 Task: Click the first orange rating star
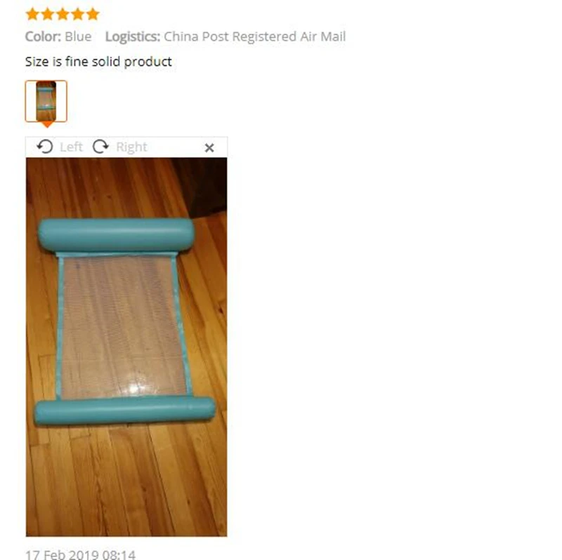32,14
